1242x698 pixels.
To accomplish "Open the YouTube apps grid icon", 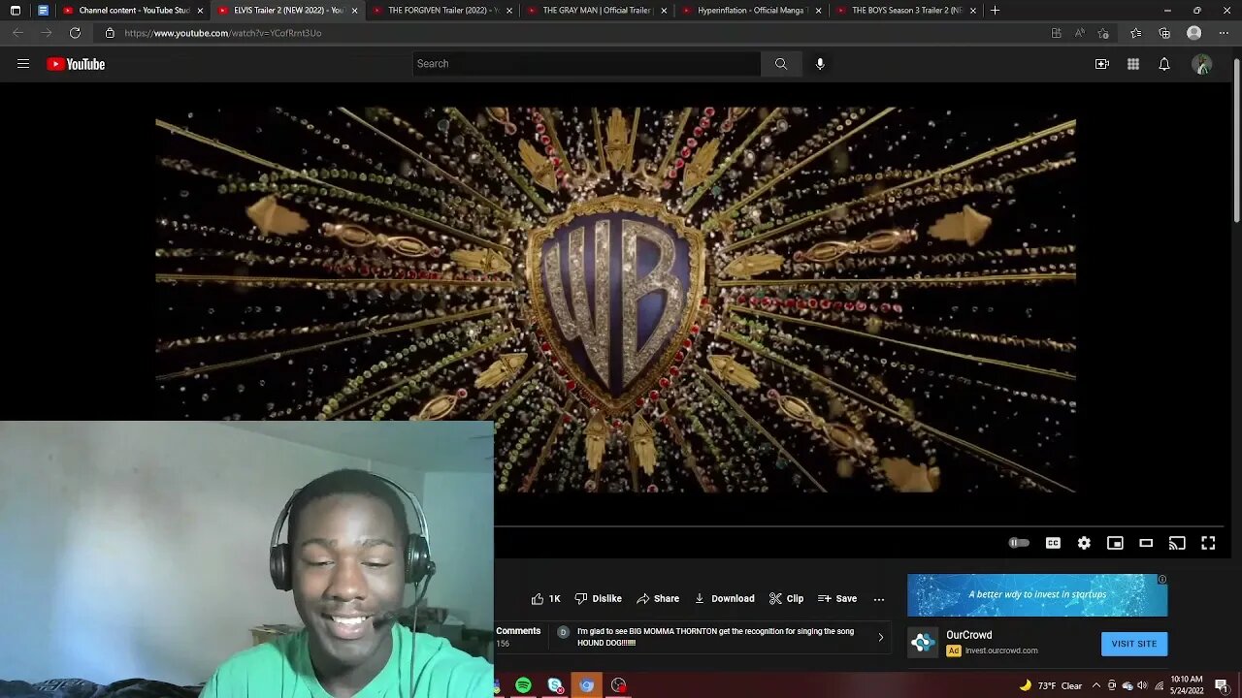I will pos(1133,64).
